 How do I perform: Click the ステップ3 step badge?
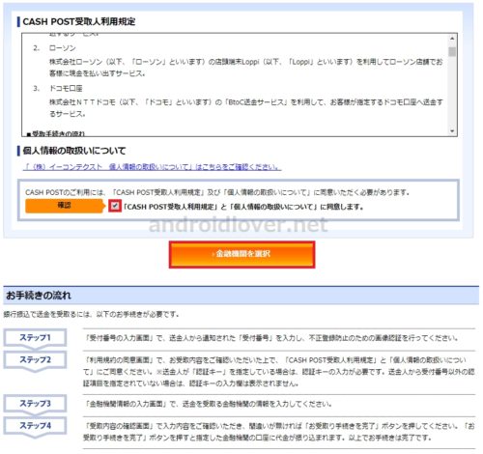click(35, 404)
